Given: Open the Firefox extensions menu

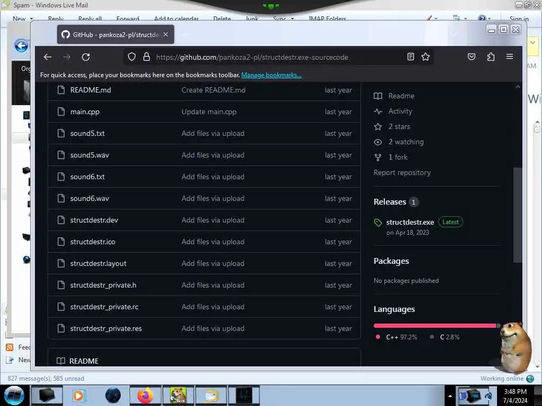Looking at the screenshot, I should 491,57.
